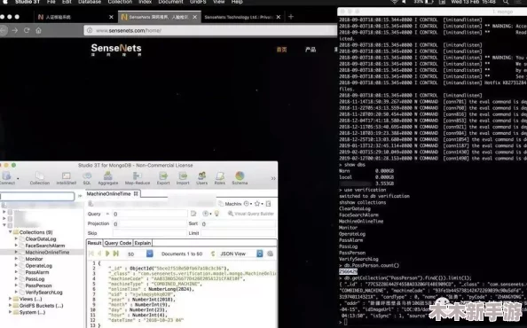Image resolution: width=527 pixels, height=328 pixels.
Task: Click the 首页 navigation link
Action: click(x=281, y=50)
